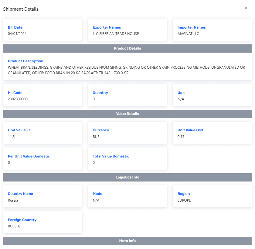This screenshot has height=249, width=255.
Task: Click the Uqc card showing N/A
Action: [212, 95]
